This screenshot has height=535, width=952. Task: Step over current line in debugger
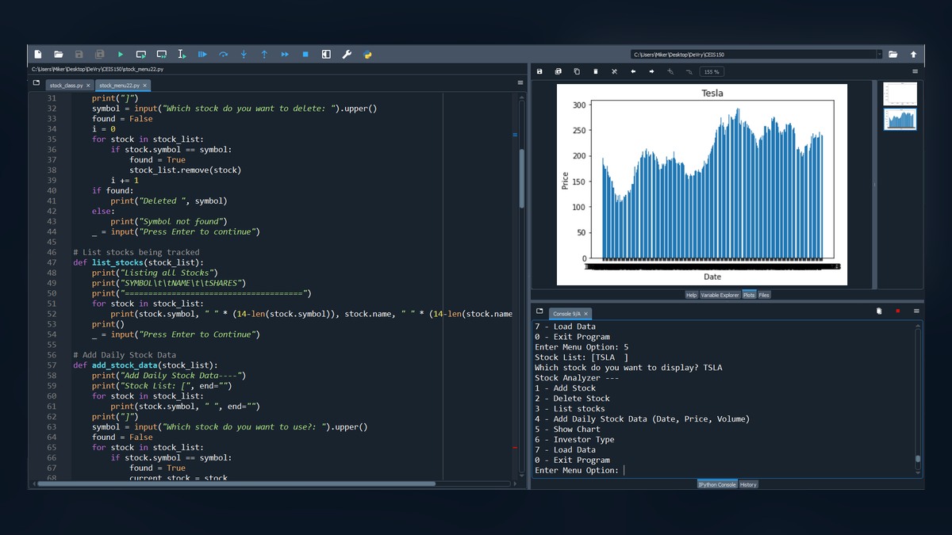click(223, 55)
